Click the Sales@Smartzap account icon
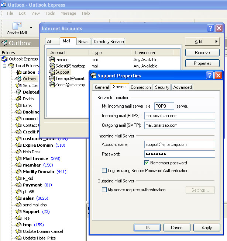Viewport: 227px width, 241px height. (52, 66)
